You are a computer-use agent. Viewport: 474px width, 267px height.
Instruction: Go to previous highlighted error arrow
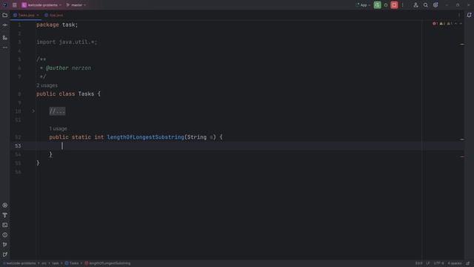pyautogui.click(x=456, y=24)
